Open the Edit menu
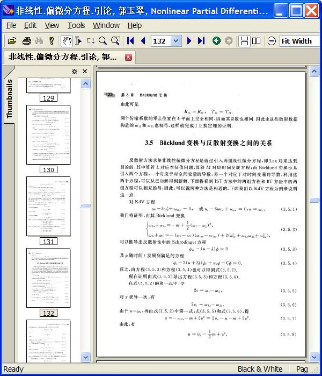 tap(30, 25)
